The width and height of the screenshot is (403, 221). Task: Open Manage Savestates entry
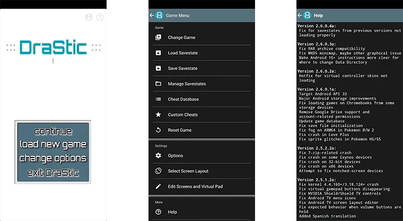[x=202, y=84]
